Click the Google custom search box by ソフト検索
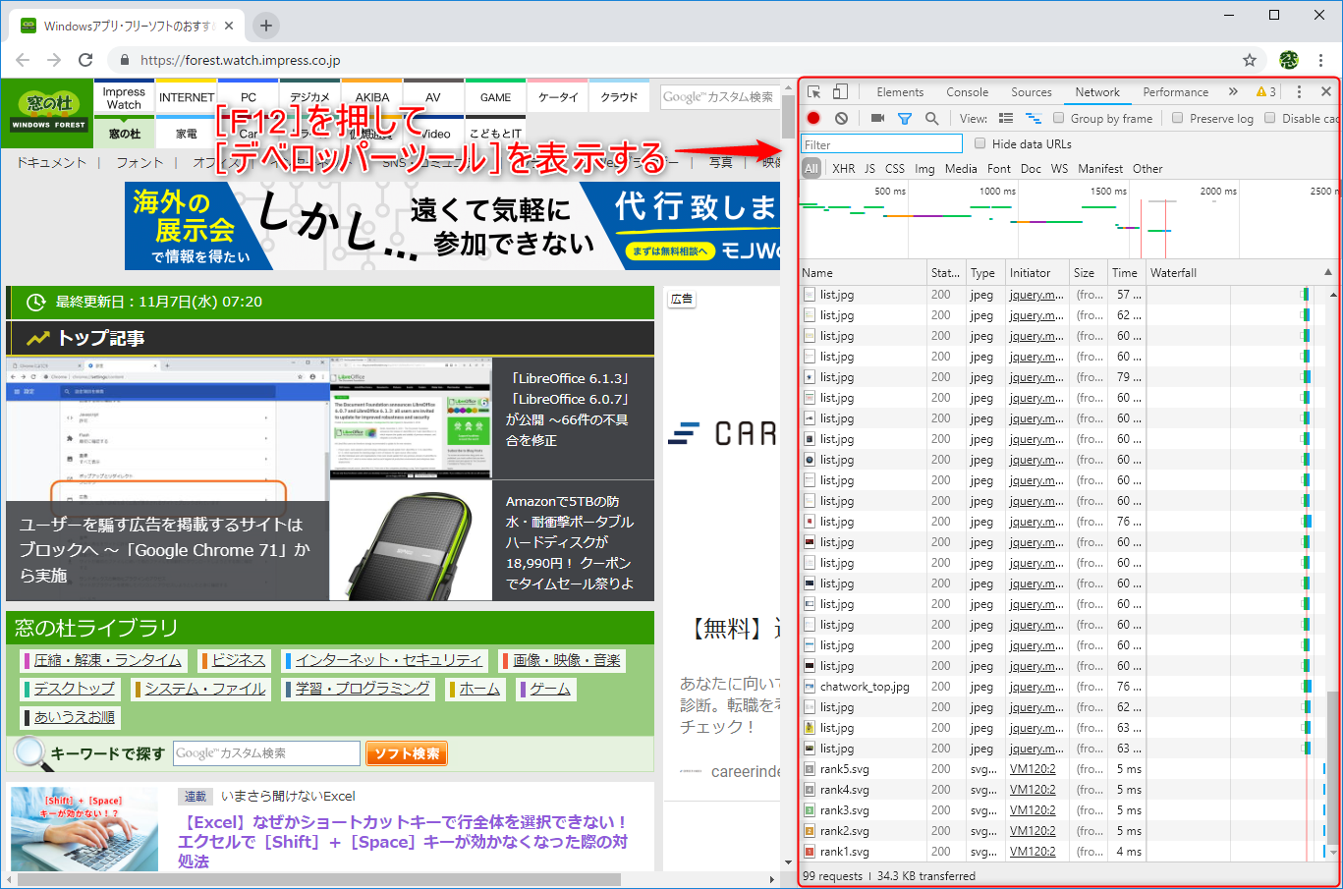 coord(266,753)
